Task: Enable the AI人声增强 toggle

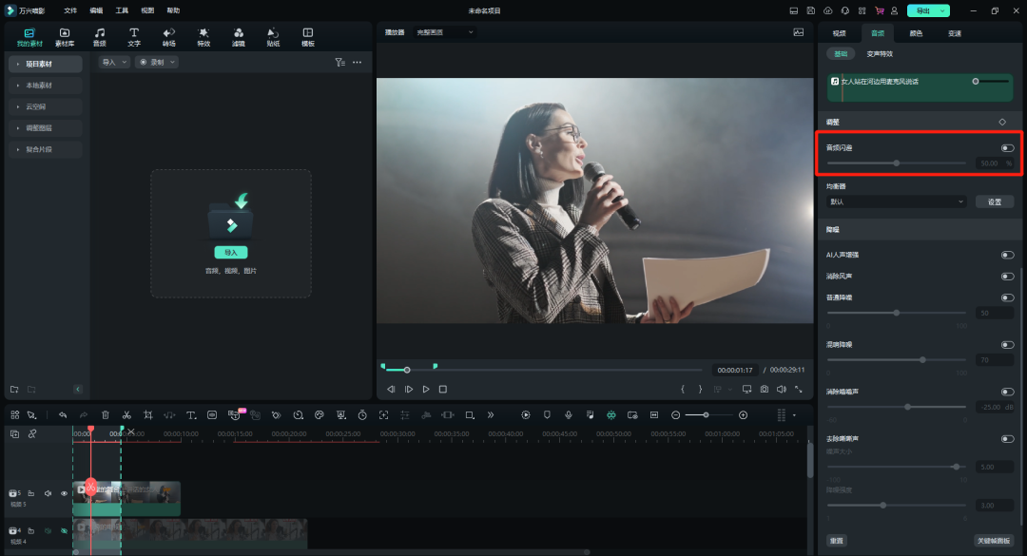Action: [x=1007, y=255]
